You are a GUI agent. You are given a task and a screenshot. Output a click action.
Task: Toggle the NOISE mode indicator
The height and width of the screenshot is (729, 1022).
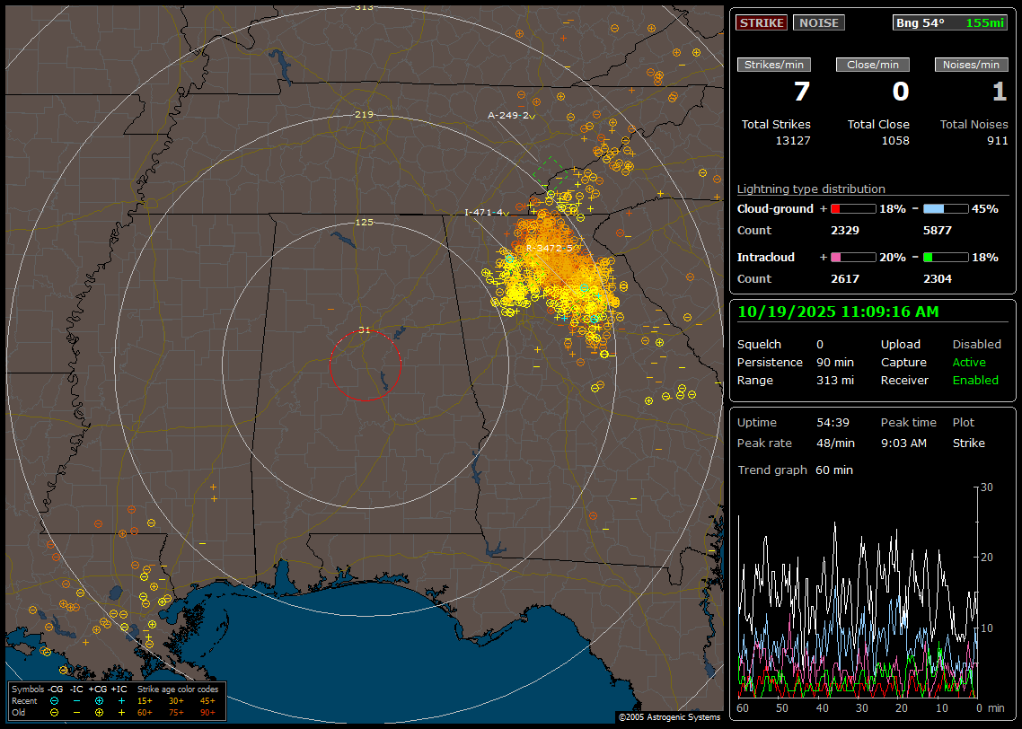(818, 22)
